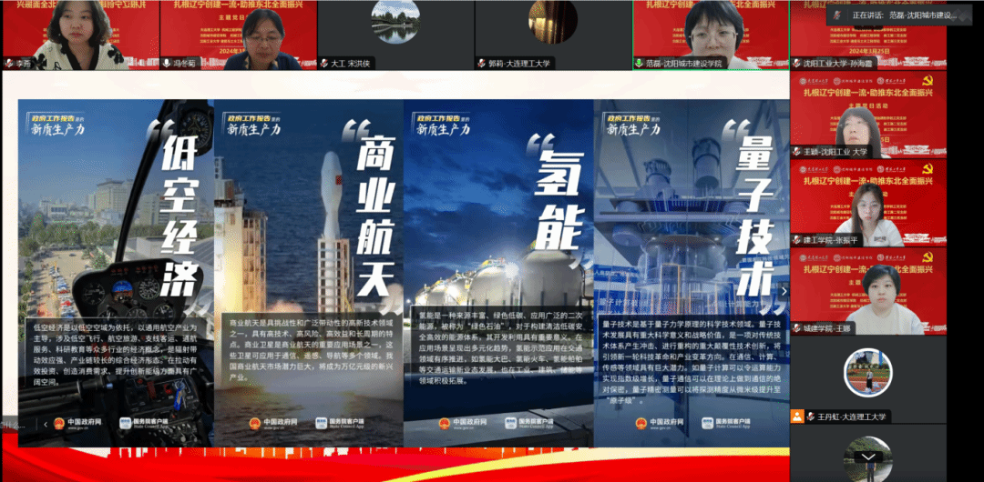Click the 低空经济 poster panel
The width and height of the screenshot is (984, 482).
coord(116,273)
